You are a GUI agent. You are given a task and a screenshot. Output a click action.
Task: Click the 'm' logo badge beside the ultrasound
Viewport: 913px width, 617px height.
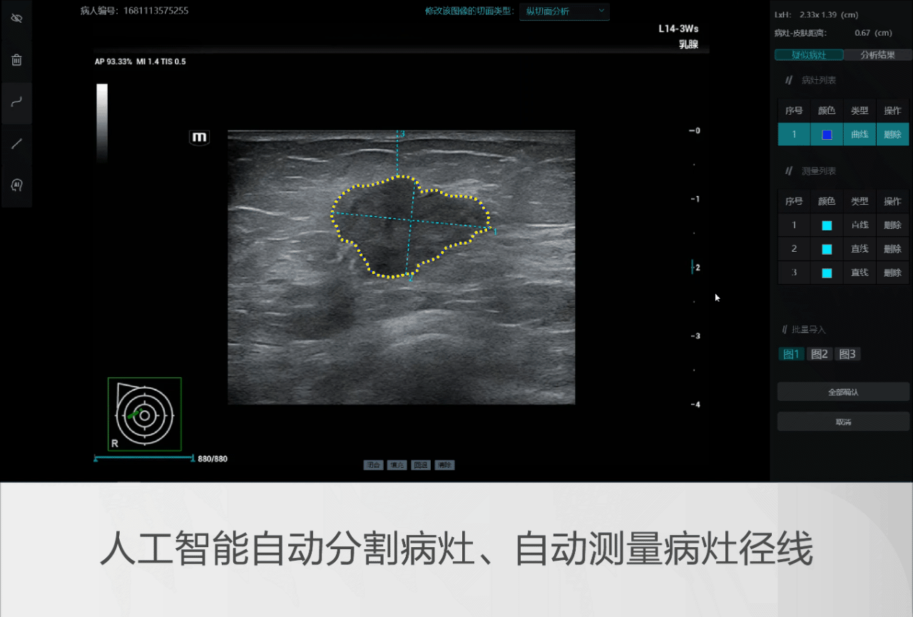(x=199, y=138)
